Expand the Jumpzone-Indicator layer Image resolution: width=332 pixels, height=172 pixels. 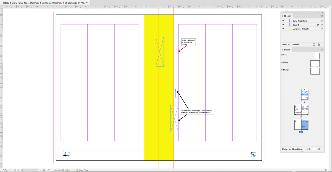[292, 29]
